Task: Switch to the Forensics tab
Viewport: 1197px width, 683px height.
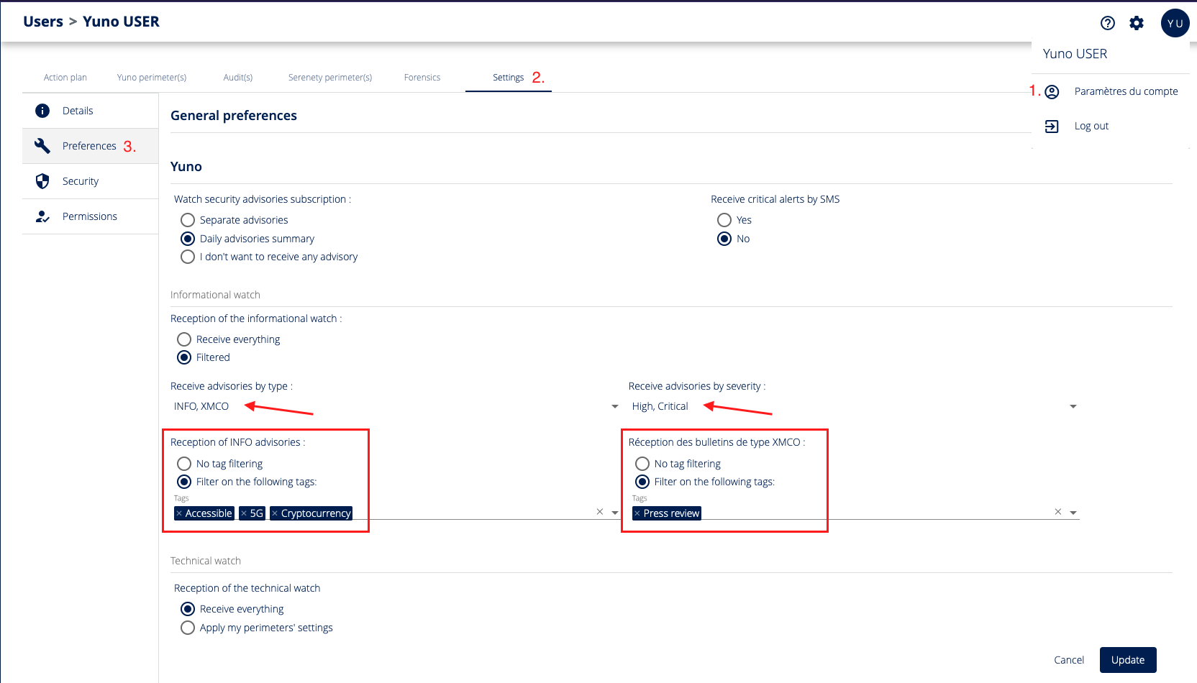Action: 422,78
